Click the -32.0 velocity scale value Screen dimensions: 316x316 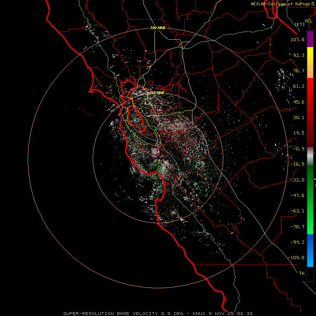coord(297,180)
